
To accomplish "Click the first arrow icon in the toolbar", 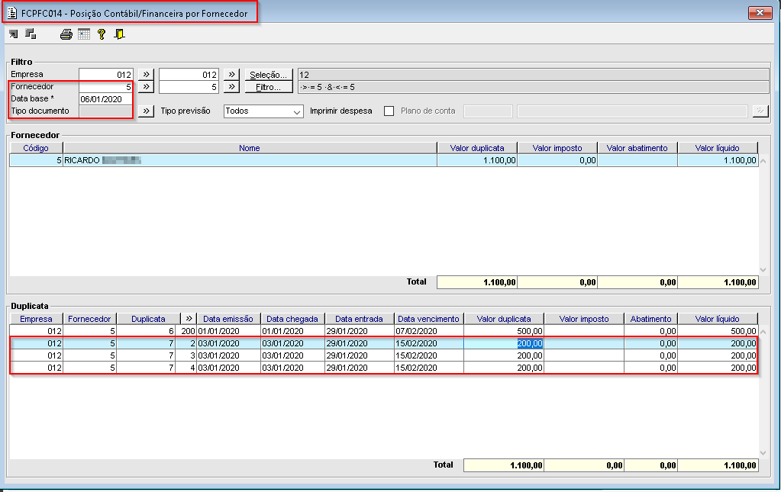I will [14, 34].
